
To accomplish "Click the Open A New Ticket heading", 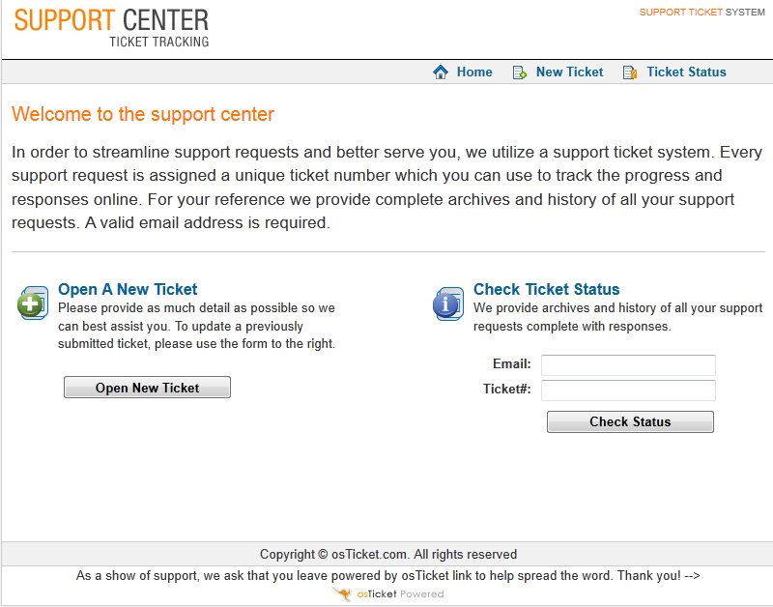I will coord(128,289).
